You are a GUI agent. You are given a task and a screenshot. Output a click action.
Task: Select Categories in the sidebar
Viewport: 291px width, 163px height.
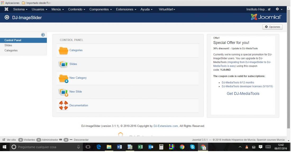11,50
